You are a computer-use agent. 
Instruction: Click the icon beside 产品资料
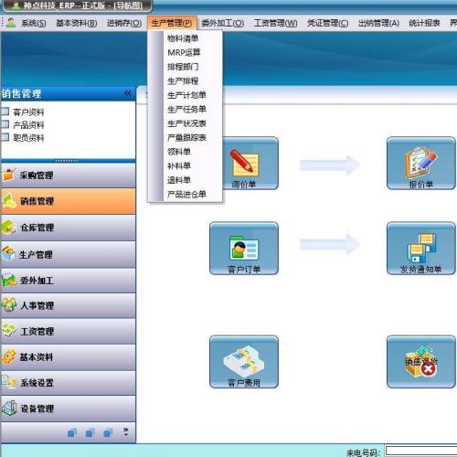click(5, 124)
